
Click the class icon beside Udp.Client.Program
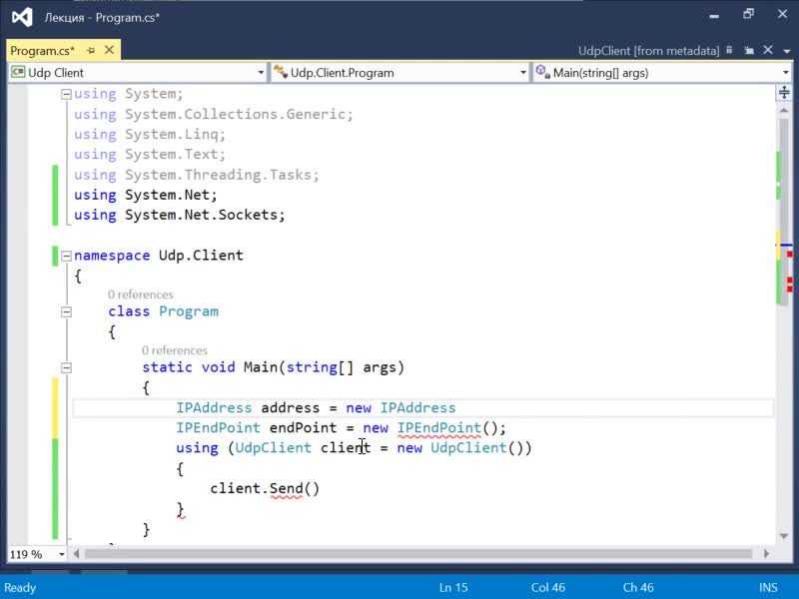pos(280,72)
